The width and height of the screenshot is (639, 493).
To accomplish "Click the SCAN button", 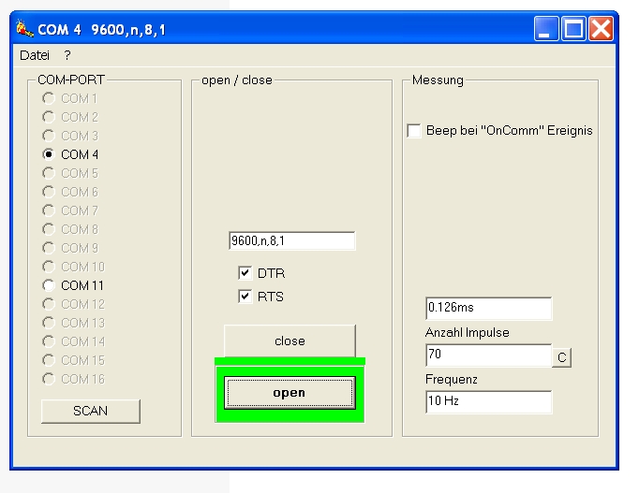I will [x=91, y=412].
